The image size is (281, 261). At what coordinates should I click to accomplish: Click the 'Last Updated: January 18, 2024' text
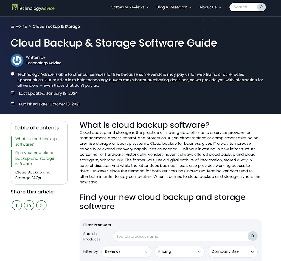pyautogui.click(x=48, y=94)
